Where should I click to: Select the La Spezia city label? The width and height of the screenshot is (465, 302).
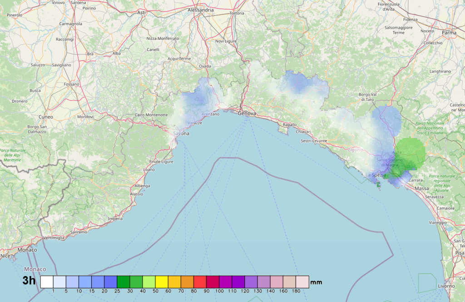coord(376,175)
